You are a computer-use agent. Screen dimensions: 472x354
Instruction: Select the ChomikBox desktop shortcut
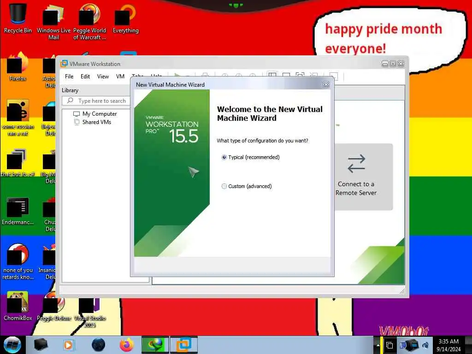18,306
